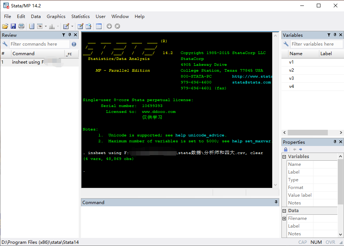Click the down-arrow More toolbar icon
The image size is (344, 246).
[x=109, y=26]
